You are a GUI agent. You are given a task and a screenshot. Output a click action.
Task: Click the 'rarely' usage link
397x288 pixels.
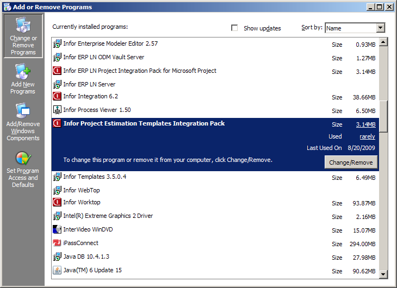(367, 137)
